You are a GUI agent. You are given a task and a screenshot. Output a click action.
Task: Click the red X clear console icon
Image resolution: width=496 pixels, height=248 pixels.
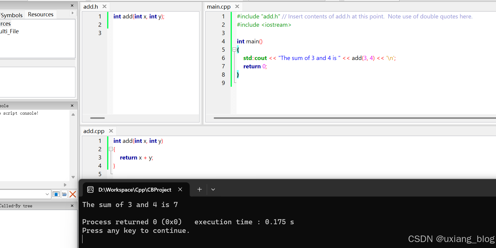73,194
